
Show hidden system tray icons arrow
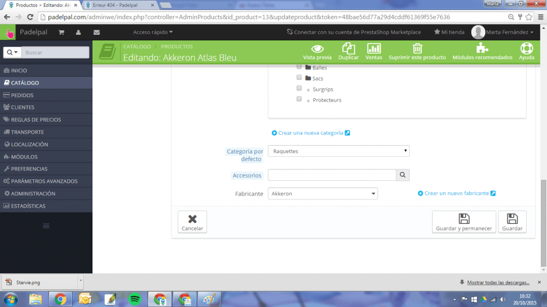click(x=454, y=300)
